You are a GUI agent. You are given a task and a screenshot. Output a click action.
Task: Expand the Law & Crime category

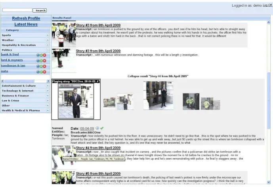tap(48, 101)
